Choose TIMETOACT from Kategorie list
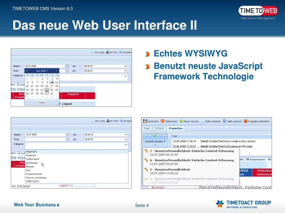Image resolution: width=285 pixels, height=213 pixels. [77, 181]
